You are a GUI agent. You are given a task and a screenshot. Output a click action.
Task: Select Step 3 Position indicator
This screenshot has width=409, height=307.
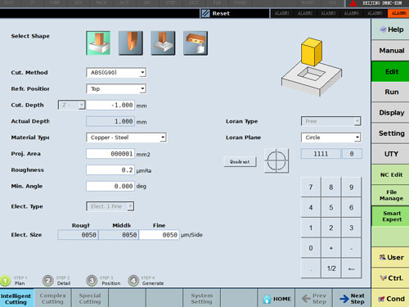[x=103, y=281]
